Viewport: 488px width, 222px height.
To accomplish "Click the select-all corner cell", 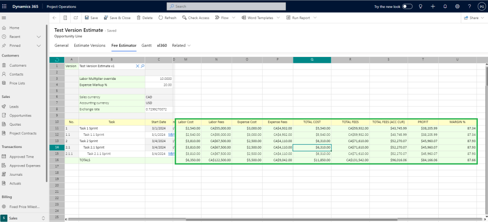I will 57,59.
